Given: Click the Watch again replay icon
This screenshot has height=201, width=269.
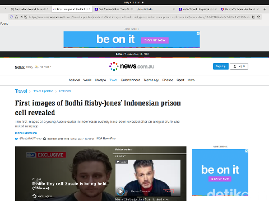Looking at the screenshot, I should [x=34, y=196].
